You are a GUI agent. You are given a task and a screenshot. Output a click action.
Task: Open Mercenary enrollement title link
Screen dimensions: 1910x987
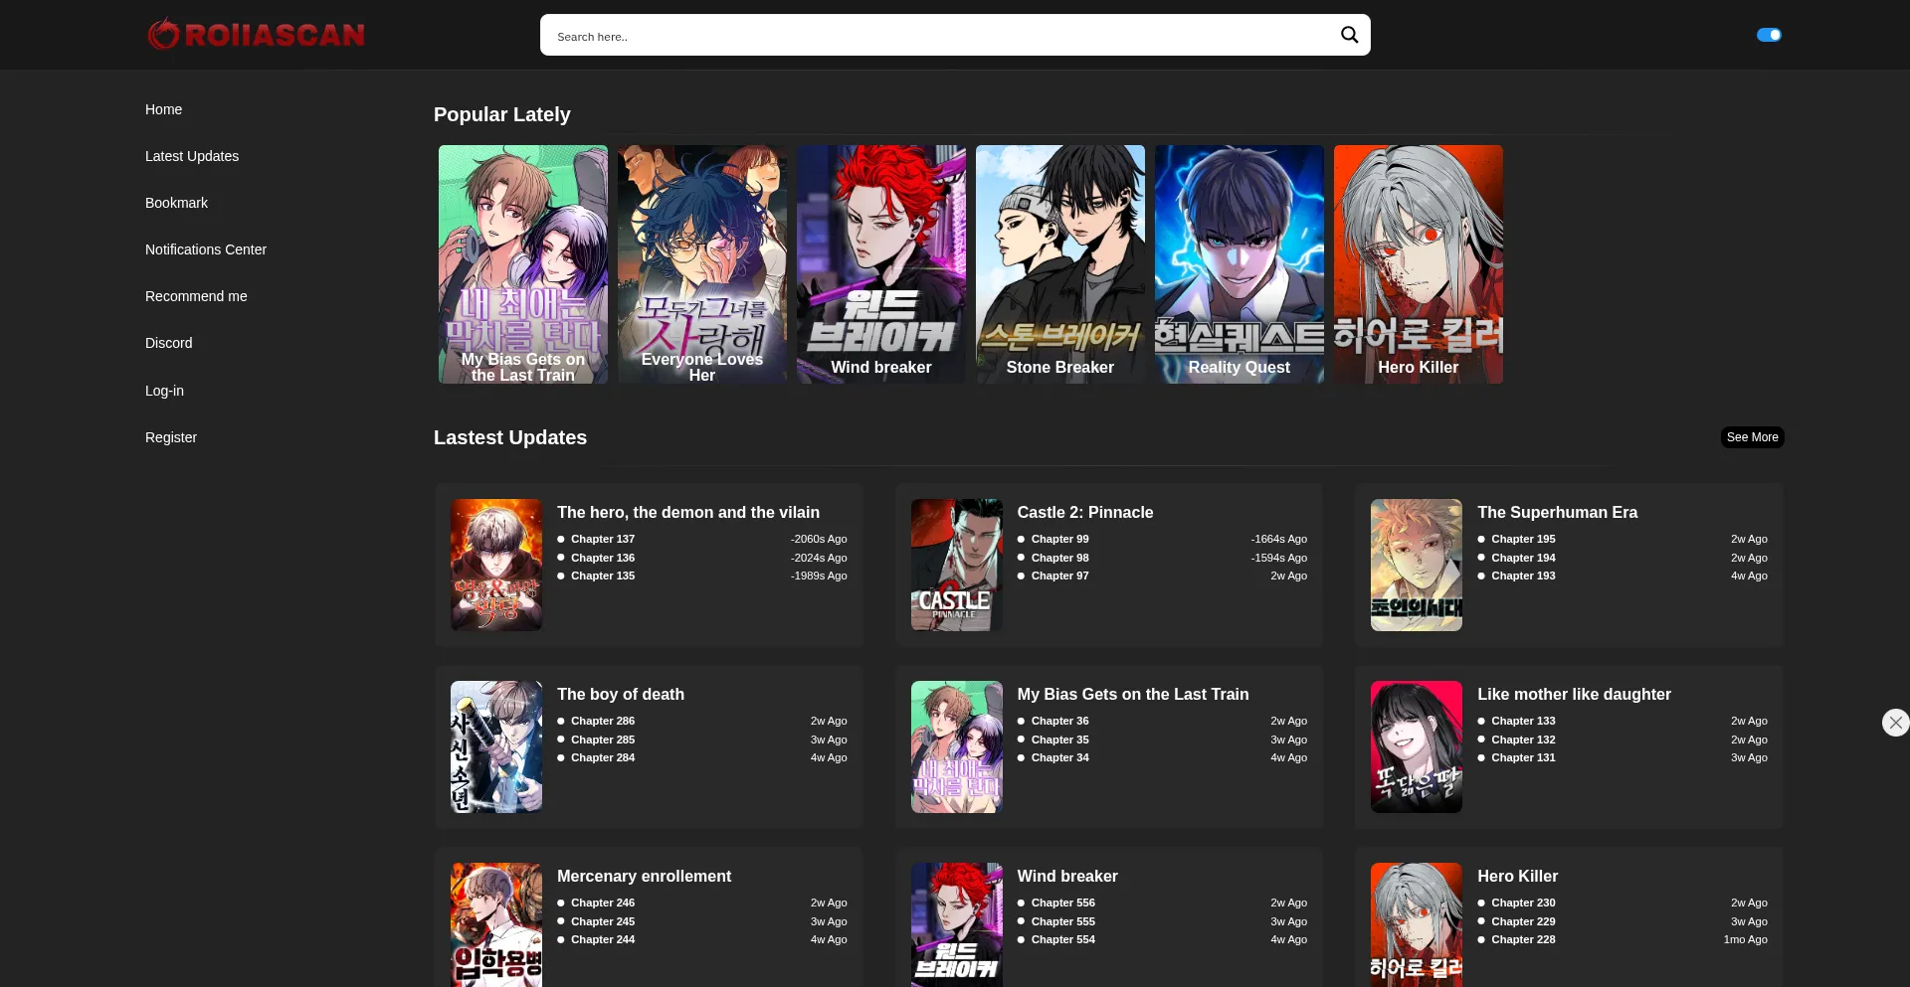point(644,876)
